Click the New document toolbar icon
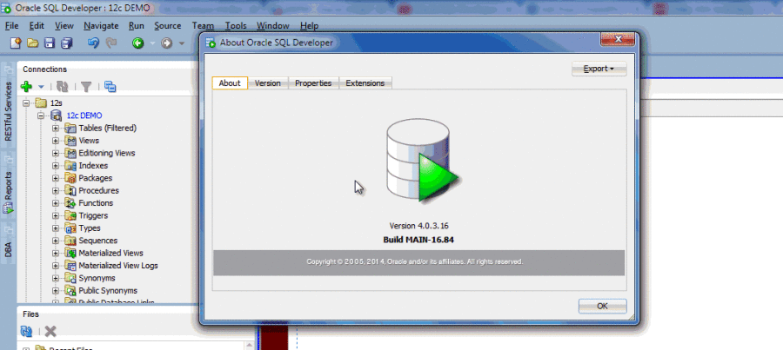The image size is (783, 350). (15, 43)
